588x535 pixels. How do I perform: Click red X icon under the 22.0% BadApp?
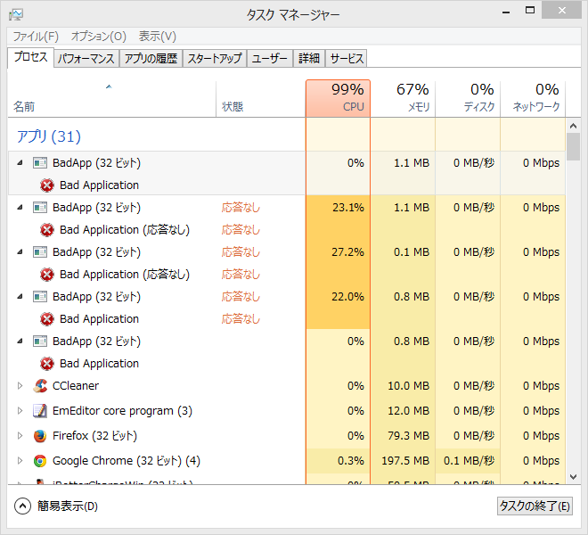coord(47,319)
